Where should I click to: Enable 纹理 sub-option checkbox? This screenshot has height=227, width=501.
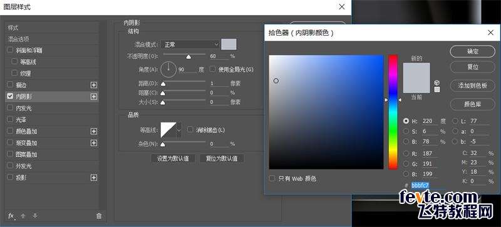click(14, 73)
